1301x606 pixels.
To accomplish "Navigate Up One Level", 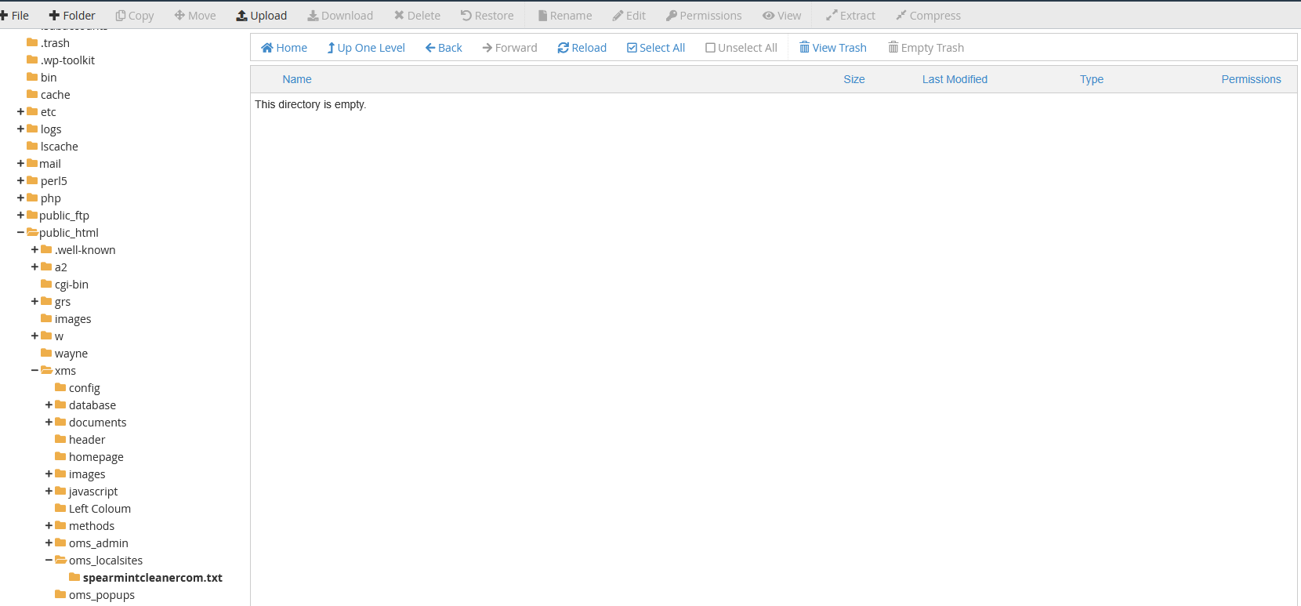I will tap(366, 48).
